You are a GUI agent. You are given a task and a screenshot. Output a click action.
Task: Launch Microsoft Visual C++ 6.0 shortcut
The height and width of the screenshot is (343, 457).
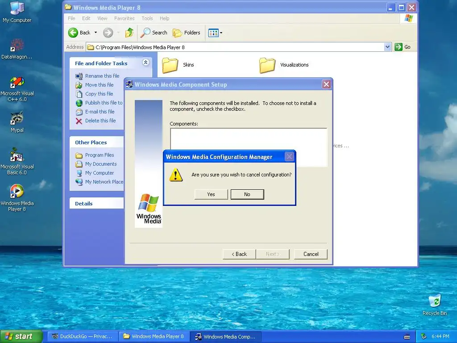(17, 89)
